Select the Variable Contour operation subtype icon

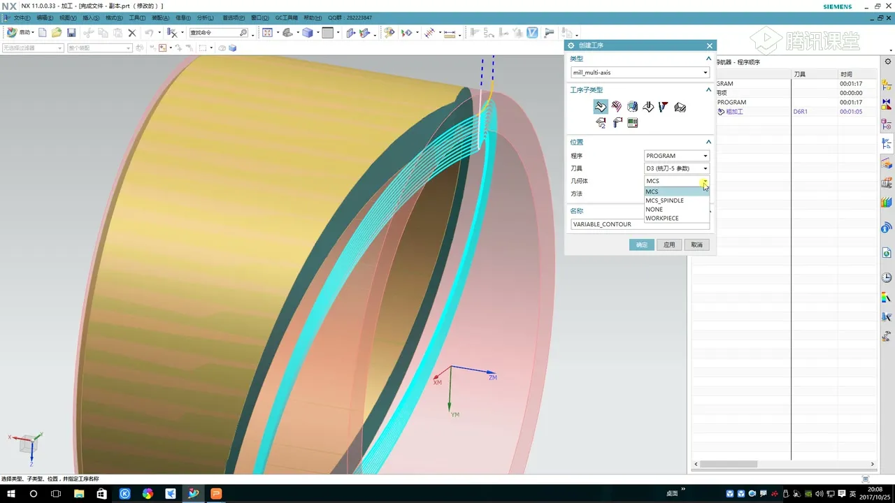tap(600, 107)
